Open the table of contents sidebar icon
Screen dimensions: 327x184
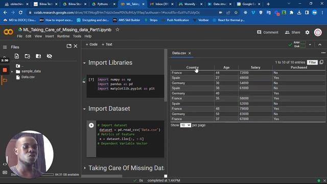click(x=5, y=47)
